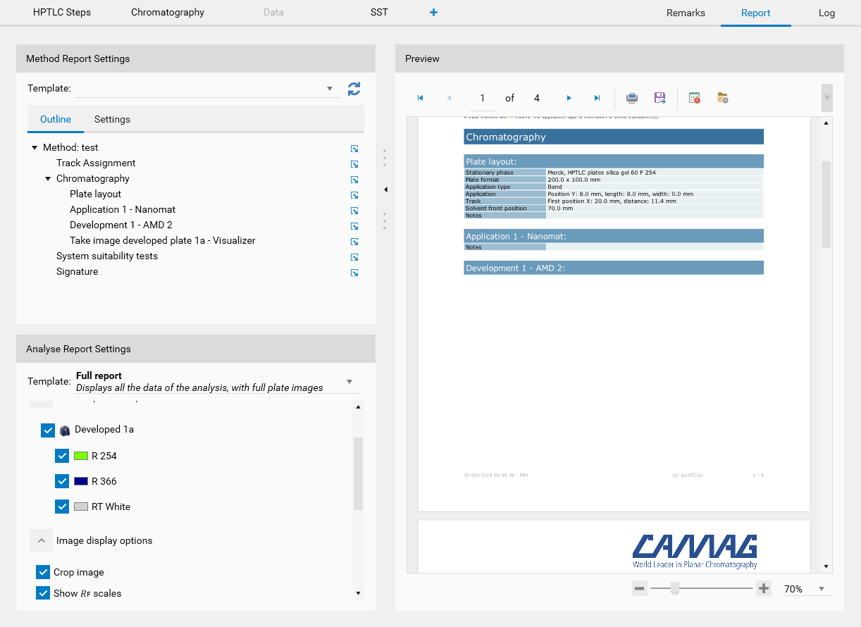Click the preview vertical scrollbar thumb
The image size is (861, 627).
826,204
